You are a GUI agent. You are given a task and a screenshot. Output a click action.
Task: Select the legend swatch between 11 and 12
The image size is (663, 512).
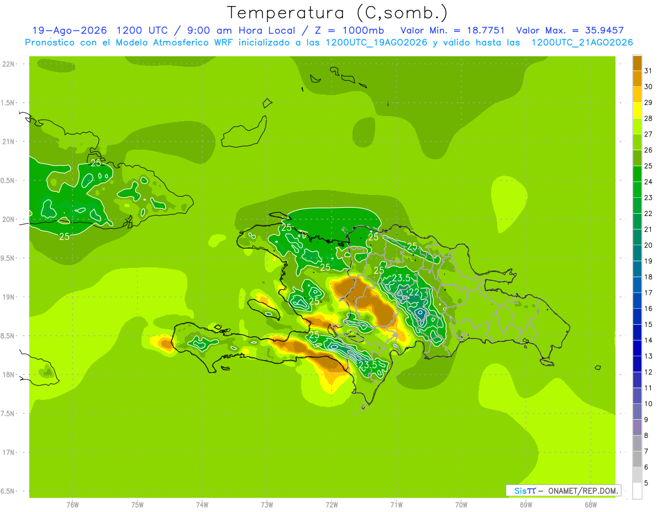click(637, 380)
